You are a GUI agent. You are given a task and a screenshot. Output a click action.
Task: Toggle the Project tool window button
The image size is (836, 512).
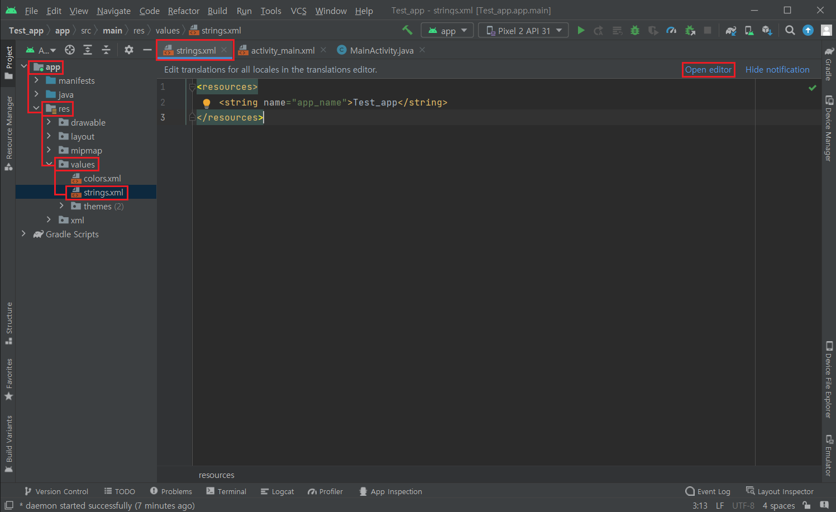pyautogui.click(x=8, y=63)
